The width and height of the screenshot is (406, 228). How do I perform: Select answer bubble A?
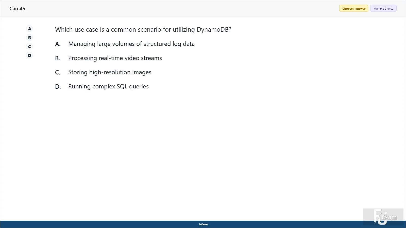coord(30,29)
